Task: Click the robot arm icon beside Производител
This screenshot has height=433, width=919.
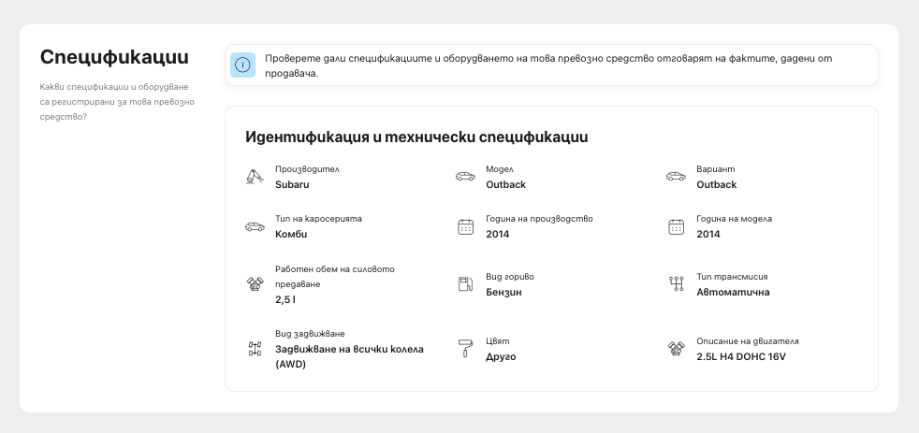Action: point(255,177)
